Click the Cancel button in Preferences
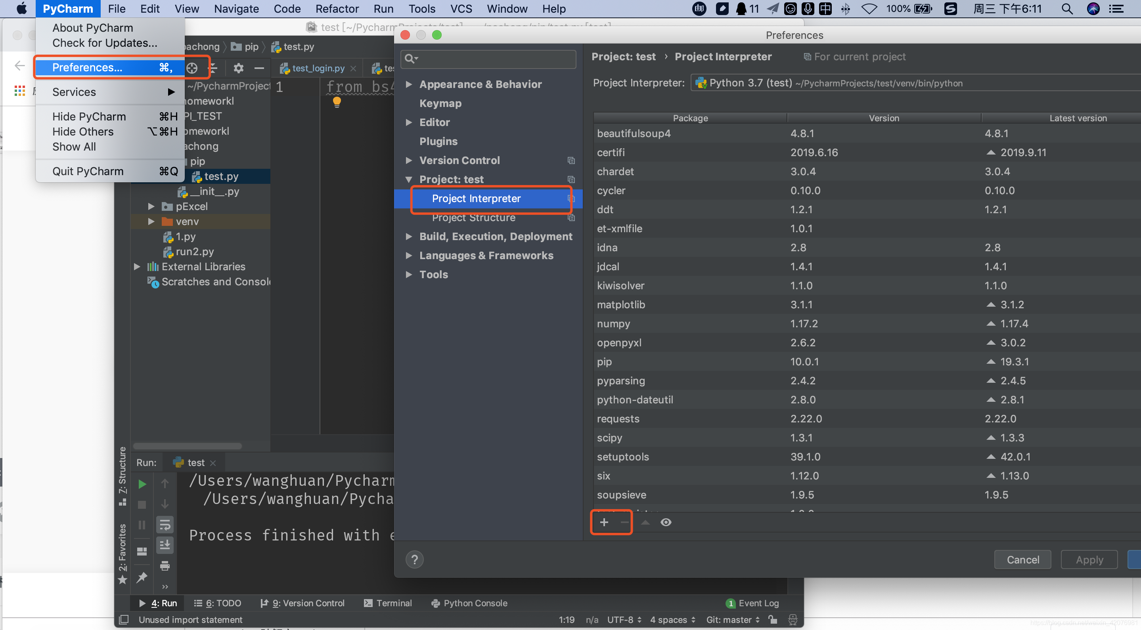This screenshot has width=1141, height=630. coord(1022,559)
